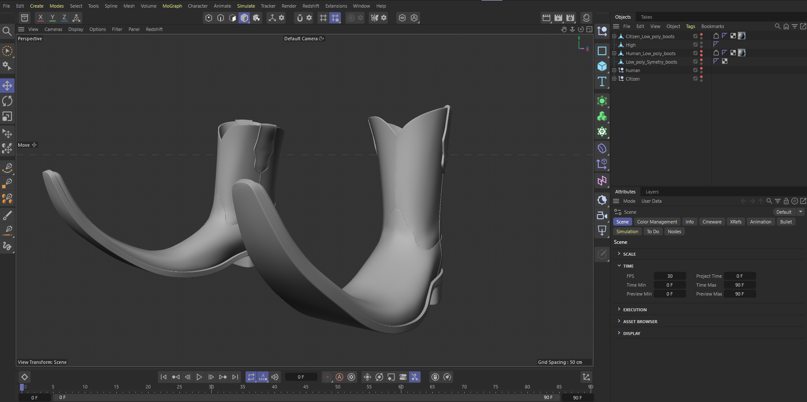
Task: Click frame 45 on the timeline ruler
Action: point(306,387)
